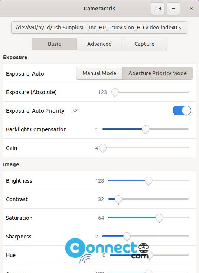Select Manual Mode for auto exposure
Viewport: 199px width, 273px height.
[x=99, y=73]
